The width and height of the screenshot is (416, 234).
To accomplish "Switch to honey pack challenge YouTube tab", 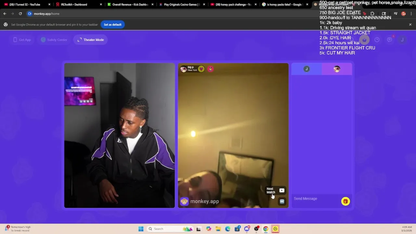I will pyautogui.click(x=233, y=5).
